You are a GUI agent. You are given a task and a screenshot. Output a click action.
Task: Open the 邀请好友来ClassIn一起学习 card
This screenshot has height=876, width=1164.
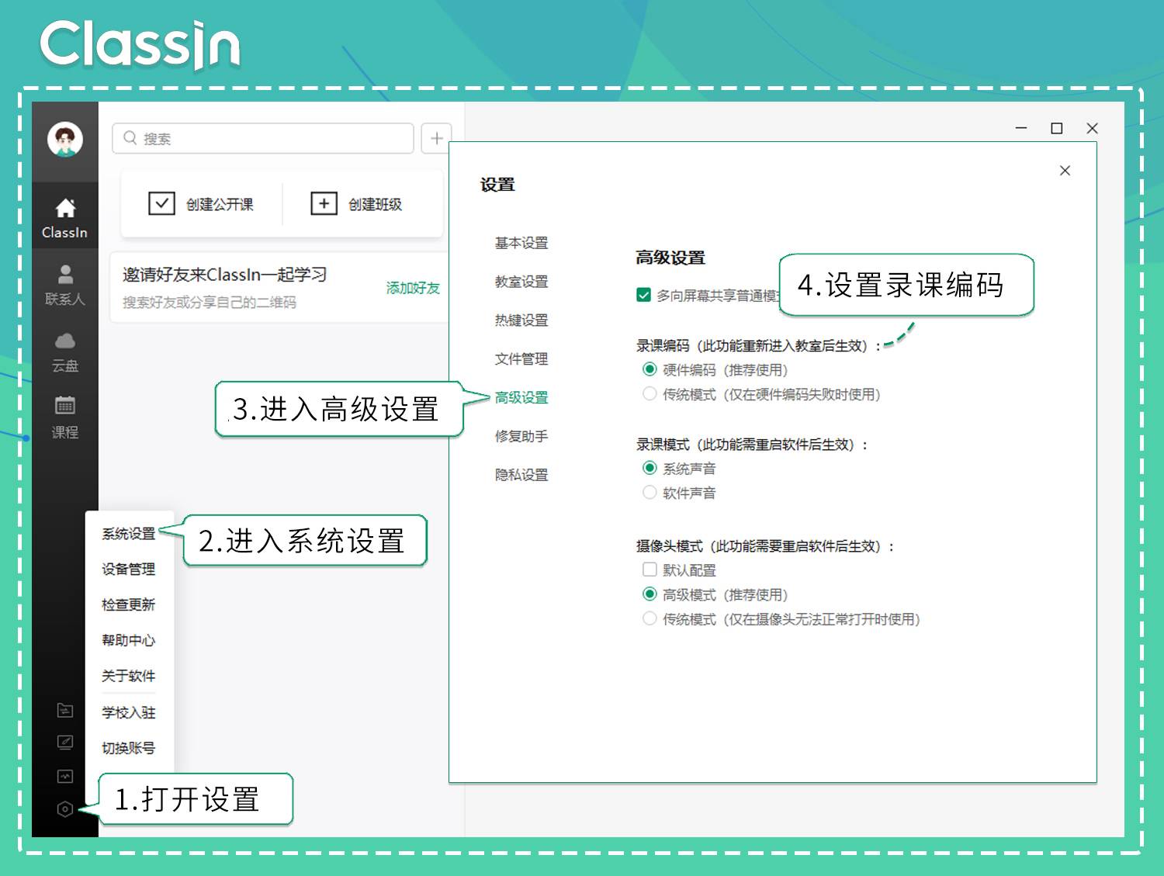point(279,287)
